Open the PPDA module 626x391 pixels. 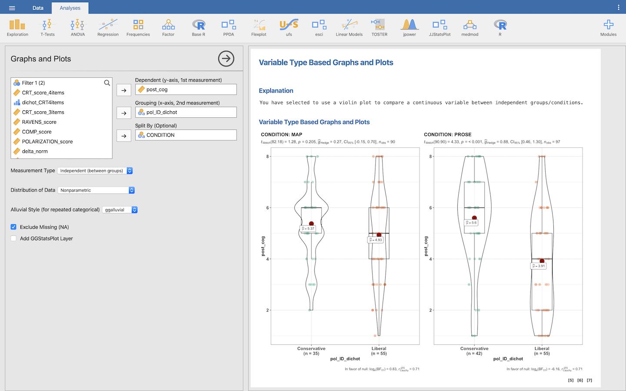[x=229, y=28]
